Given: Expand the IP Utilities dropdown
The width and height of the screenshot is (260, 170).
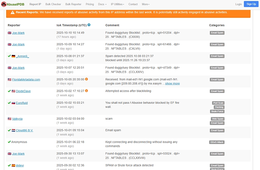Looking at the screenshot, I should 118,4.
